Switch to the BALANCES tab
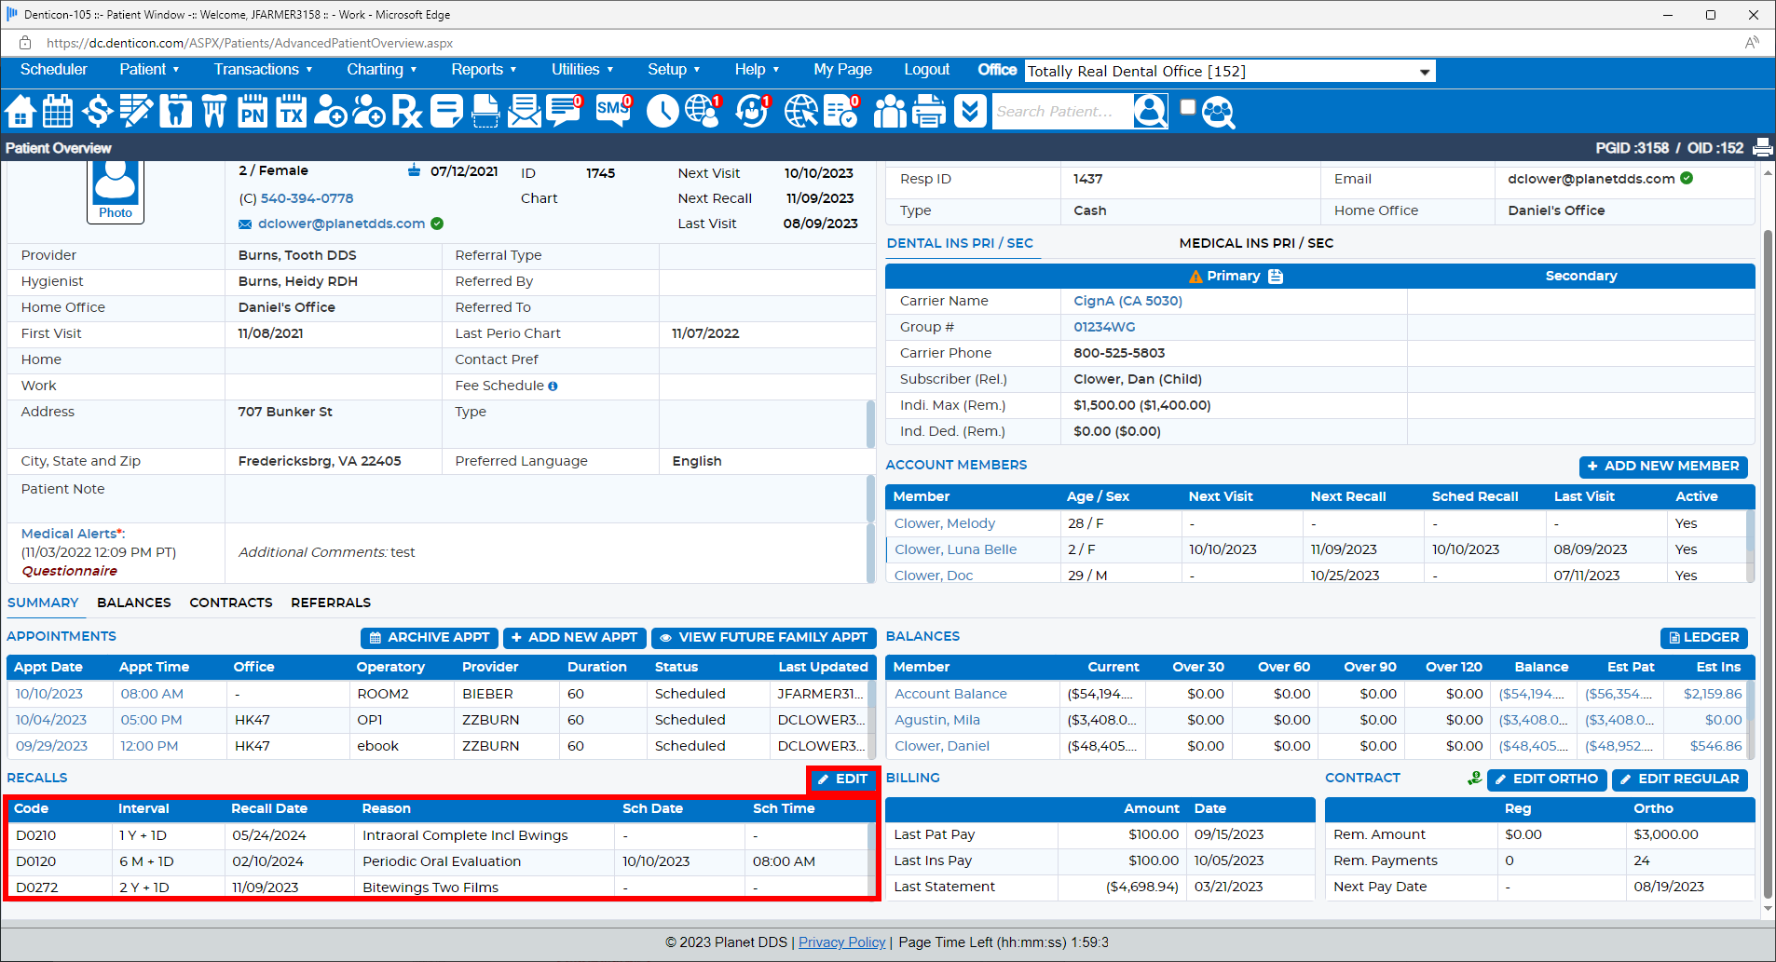 pyautogui.click(x=134, y=603)
